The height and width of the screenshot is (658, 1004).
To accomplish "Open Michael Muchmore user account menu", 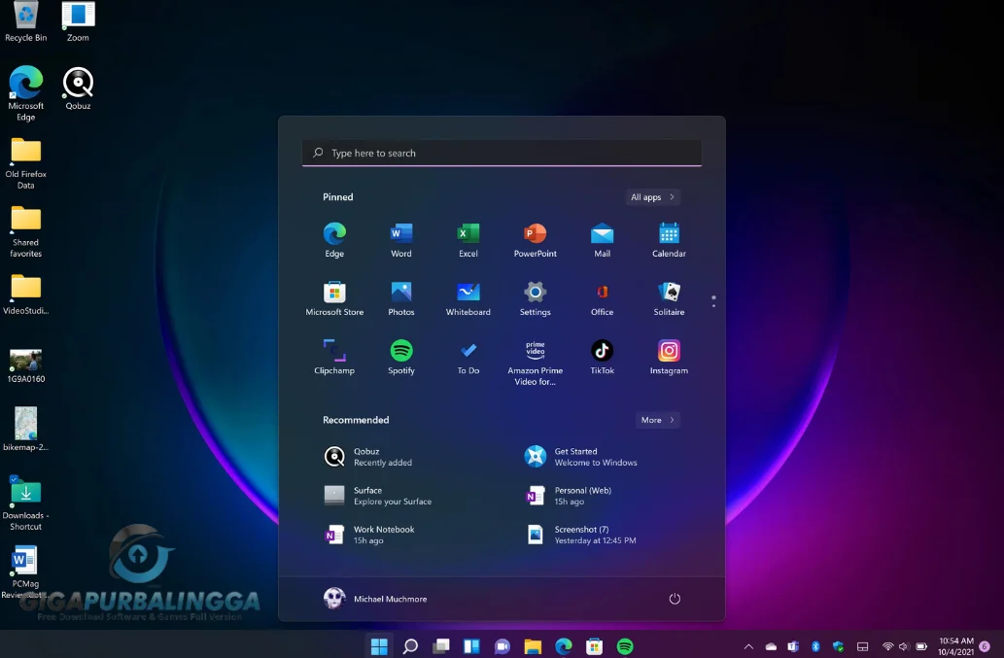I will point(375,599).
